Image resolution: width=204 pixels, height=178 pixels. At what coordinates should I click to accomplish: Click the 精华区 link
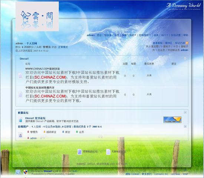pyautogui.click(x=169, y=43)
